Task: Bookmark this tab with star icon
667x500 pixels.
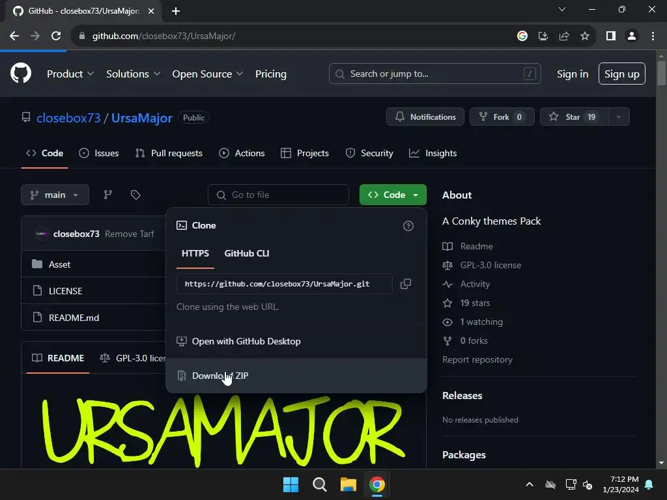Action: pos(585,36)
